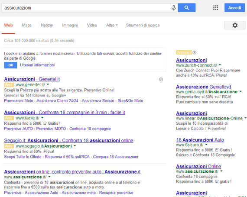Expand the Altro dropdown menu
The height and width of the screenshot is (197, 247).
point(112,25)
